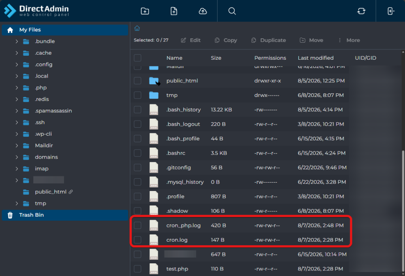405x276 pixels.
Task: Click the logout icon at top right
Action: click(x=391, y=11)
